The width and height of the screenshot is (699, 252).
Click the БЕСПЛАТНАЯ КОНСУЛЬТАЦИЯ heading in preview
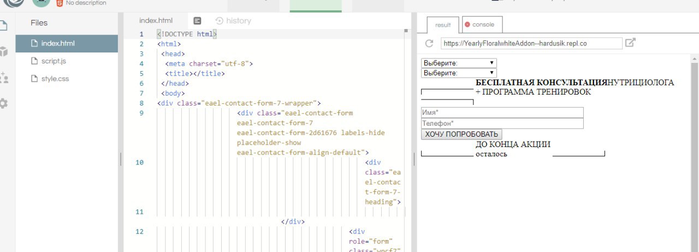click(x=541, y=83)
